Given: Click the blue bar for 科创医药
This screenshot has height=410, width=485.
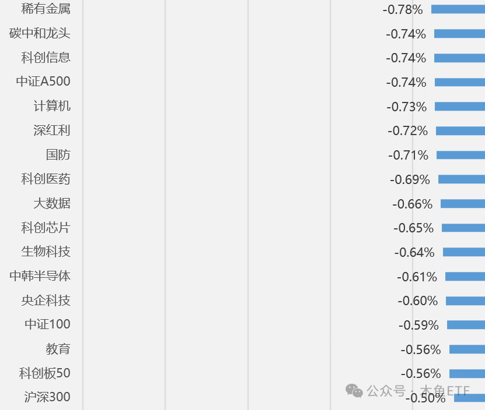Looking at the screenshot, I should pyautogui.click(x=462, y=179).
